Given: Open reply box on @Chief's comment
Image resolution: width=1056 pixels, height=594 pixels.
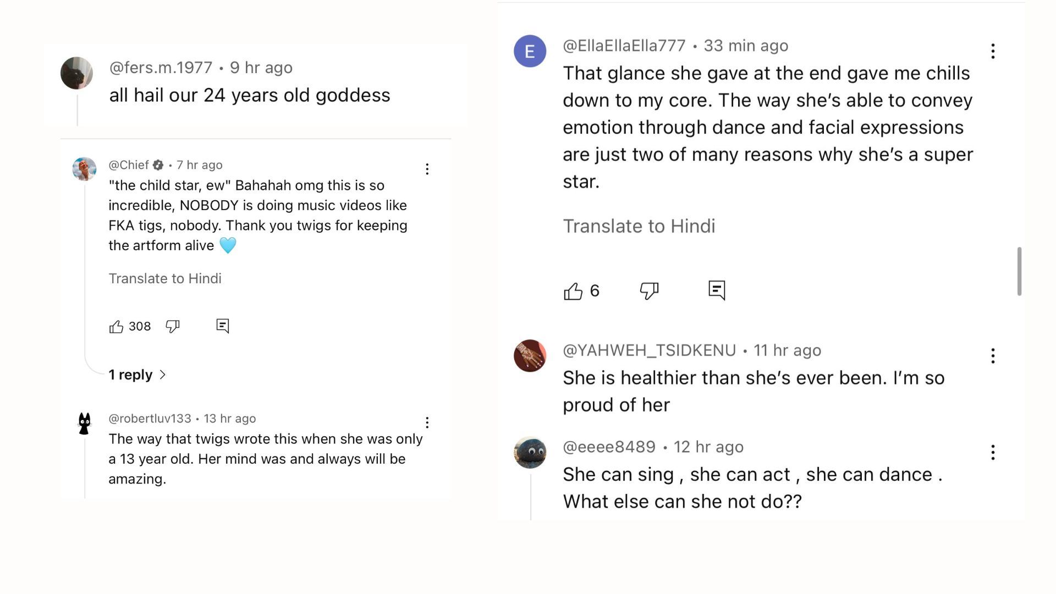Looking at the screenshot, I should pos(222,326).
